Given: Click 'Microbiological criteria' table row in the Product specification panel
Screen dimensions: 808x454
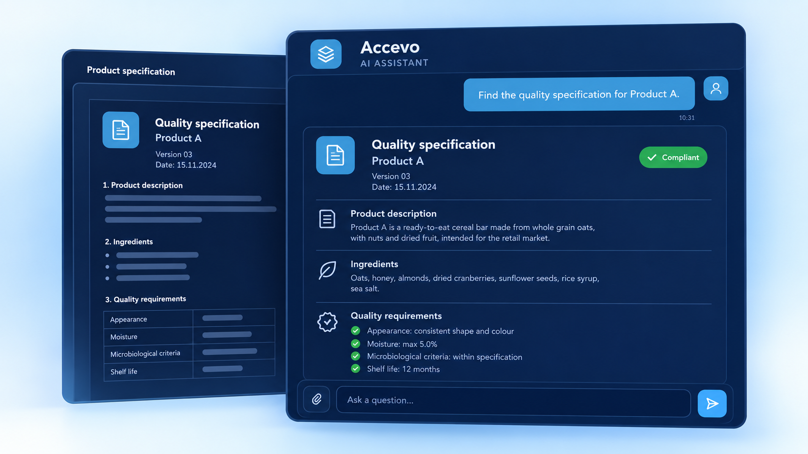Looking at the screenshot, I should [x=189, y=353].
